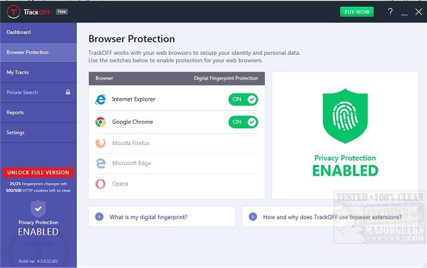
Task: Click the green fingerprint shield icon
Action: click(345, 116)
